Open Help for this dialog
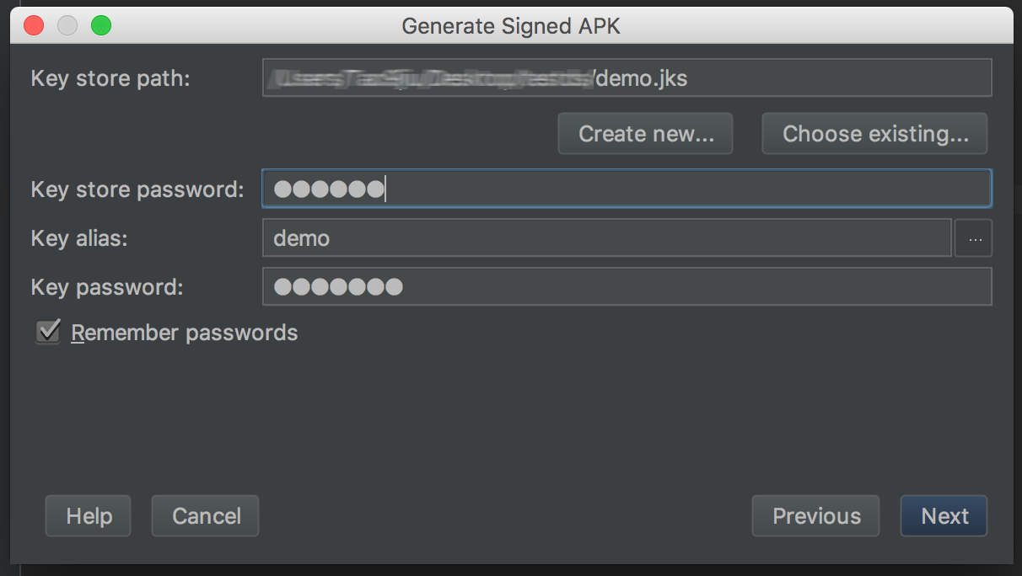Image resolution: width=1022 pixels, height=576 pixels. pyautogui.click(x=89, y=515)
